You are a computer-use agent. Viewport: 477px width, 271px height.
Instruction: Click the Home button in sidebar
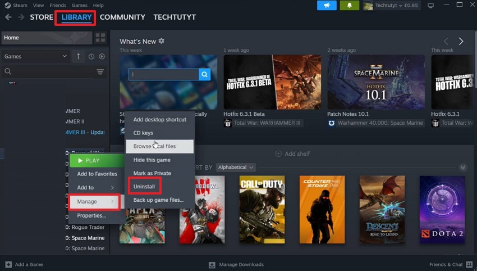[47, 38]
